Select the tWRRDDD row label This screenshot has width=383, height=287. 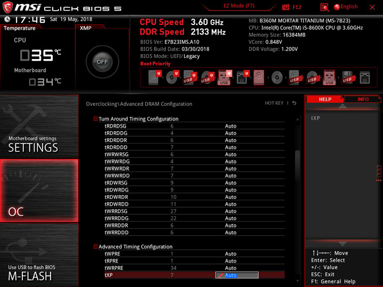coord(116,232)
